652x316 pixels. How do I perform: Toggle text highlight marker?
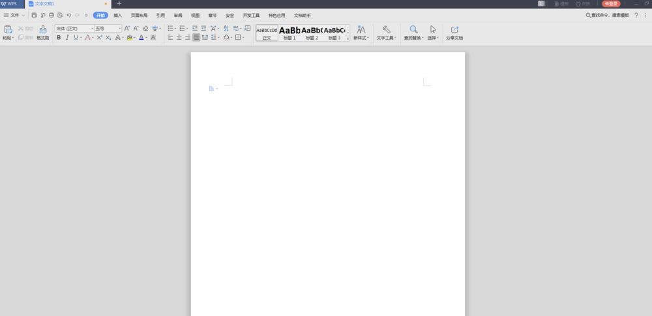(x=129, y=37)
